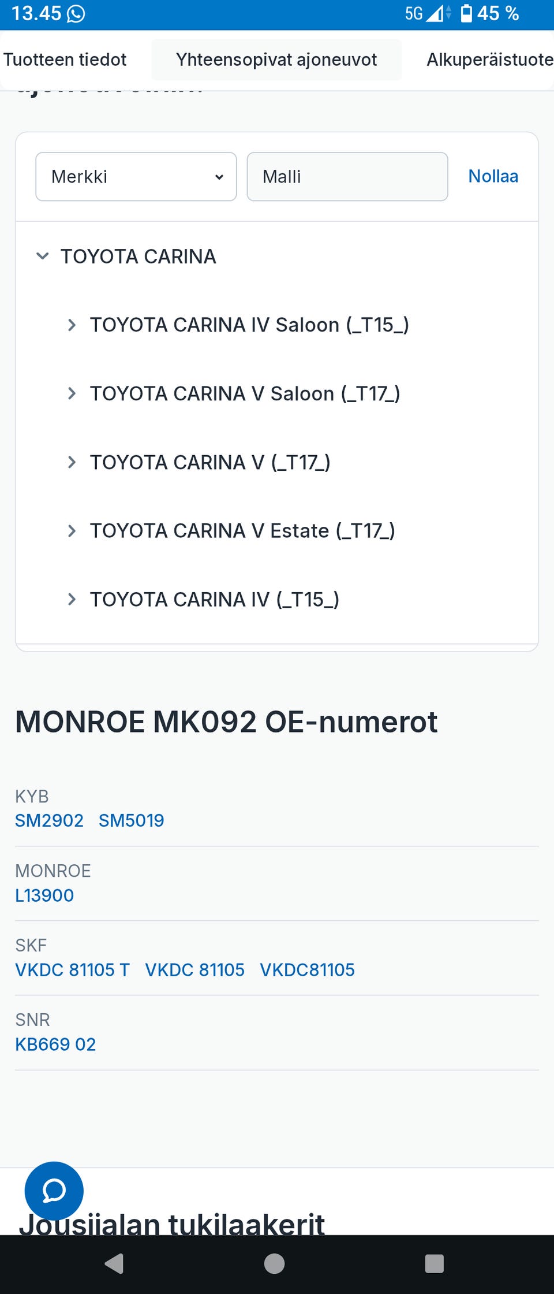Viewport: 554px width, 1294px height.
Task: Open the Alkuperäistuote tab
Action: [x=489, y=60]
